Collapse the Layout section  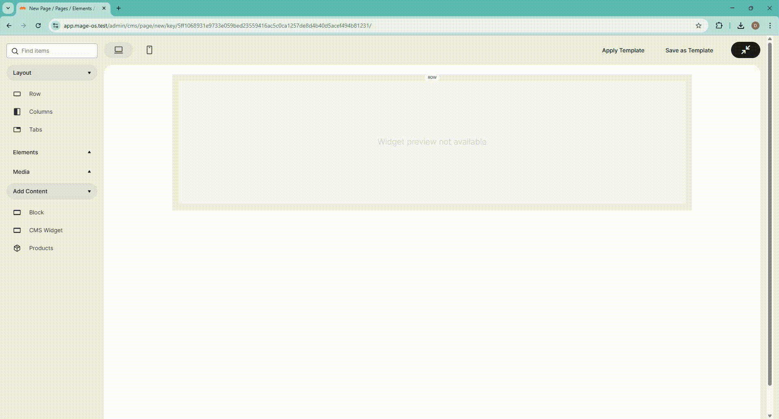click(x=89, y=73)
